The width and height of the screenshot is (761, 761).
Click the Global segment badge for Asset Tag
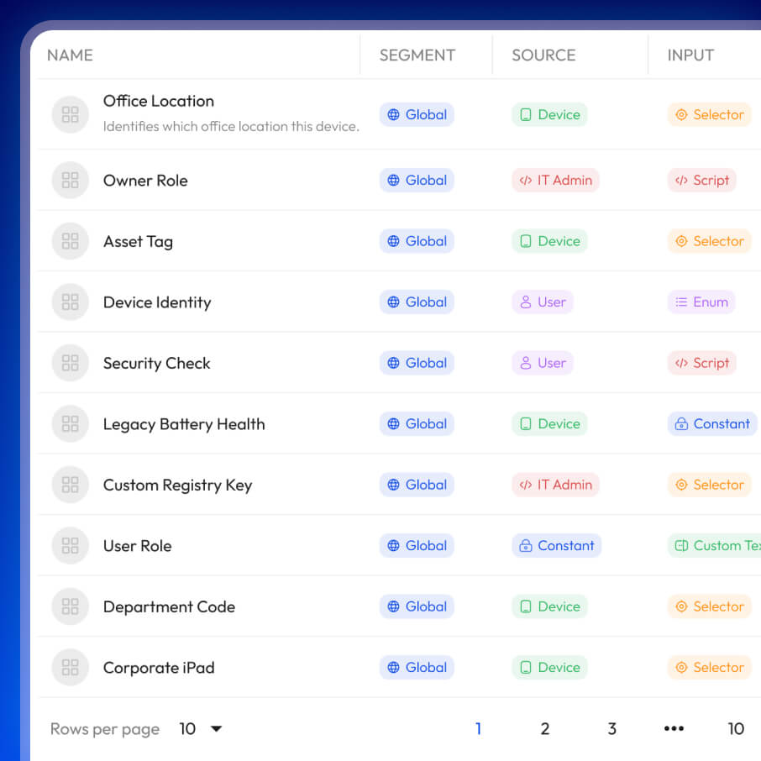[x=417, y=241]
